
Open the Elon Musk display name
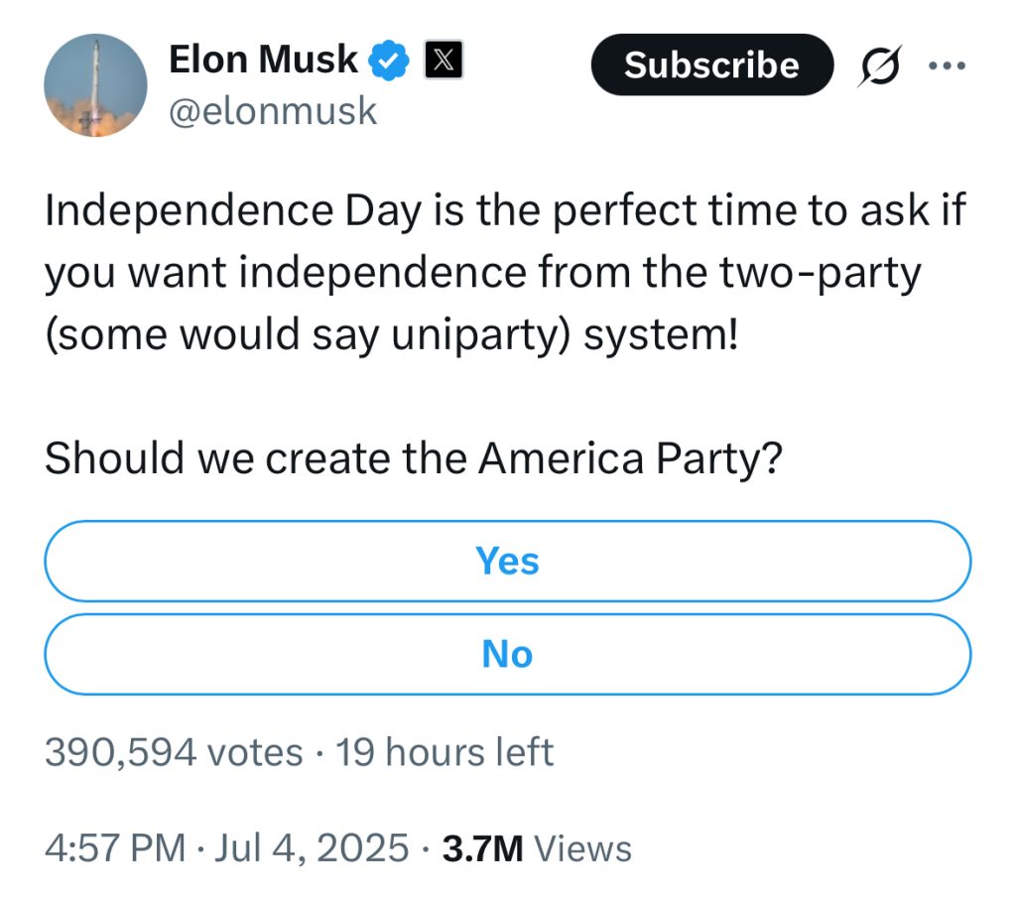coord(262,60)
